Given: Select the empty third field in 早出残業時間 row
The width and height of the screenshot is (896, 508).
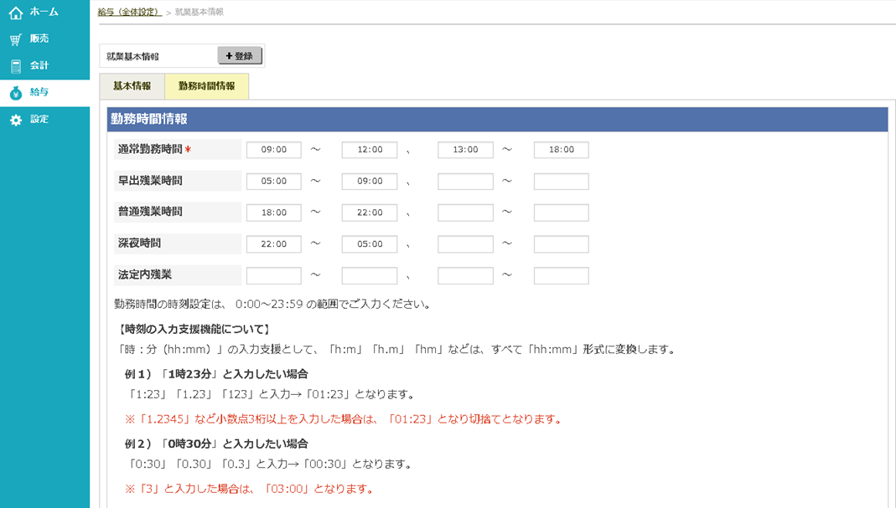Looking at the screenshot, I should (465, 181).
